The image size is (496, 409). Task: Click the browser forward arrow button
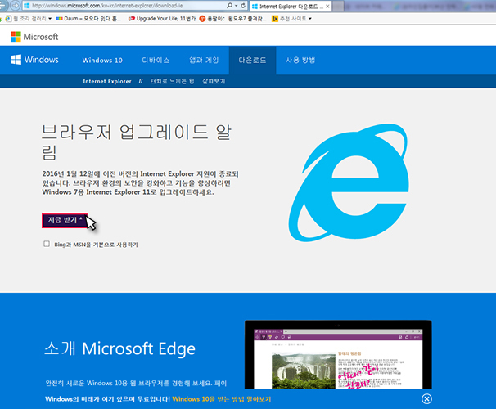pos(16,6)
